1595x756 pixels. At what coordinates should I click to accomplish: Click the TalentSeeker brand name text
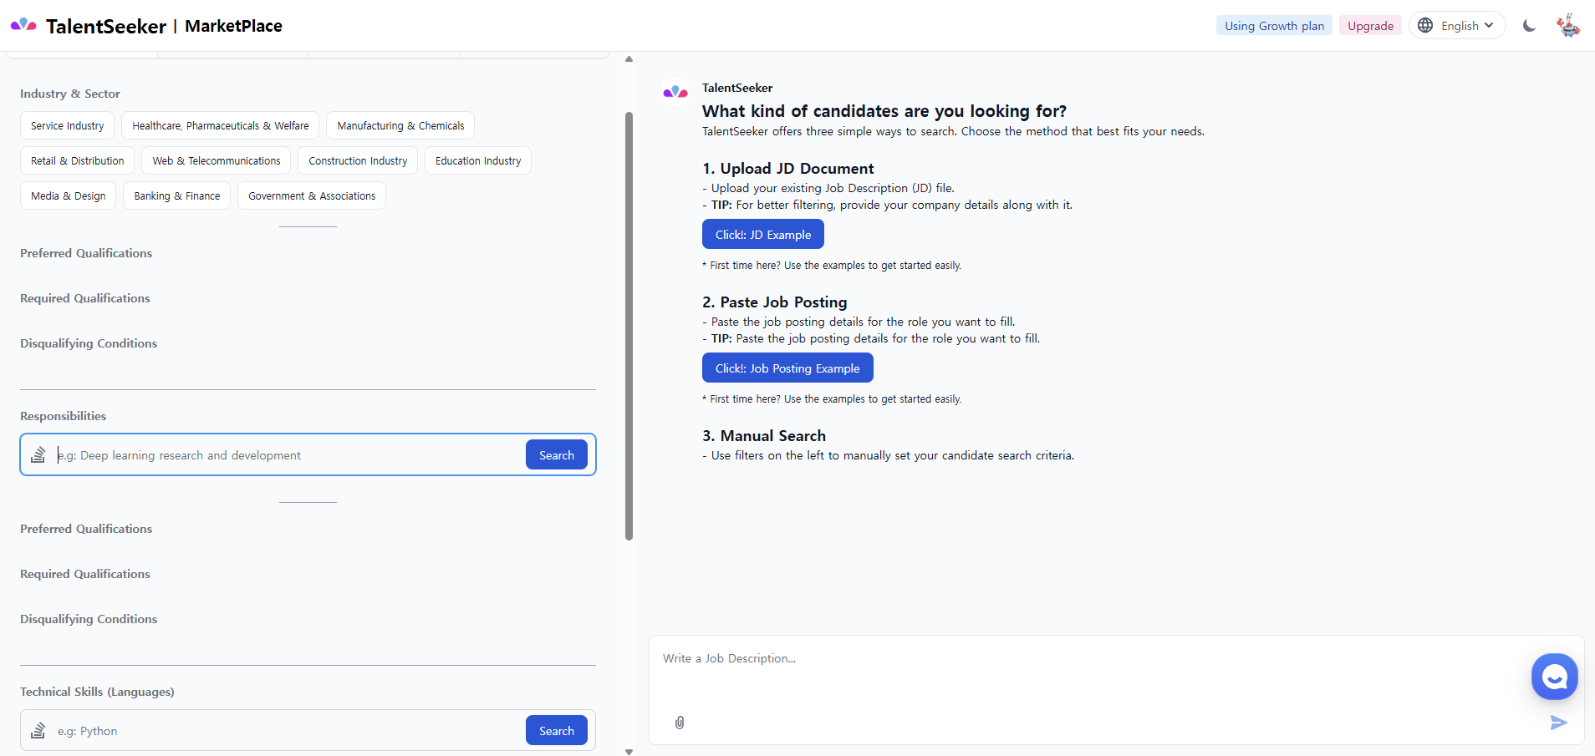tap(106, 26)
